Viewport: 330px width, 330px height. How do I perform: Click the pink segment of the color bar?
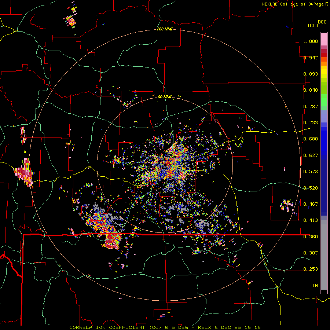(x=324, y=39)
